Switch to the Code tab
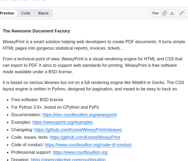This screenshot has height=161, width=188. (26, 13)
